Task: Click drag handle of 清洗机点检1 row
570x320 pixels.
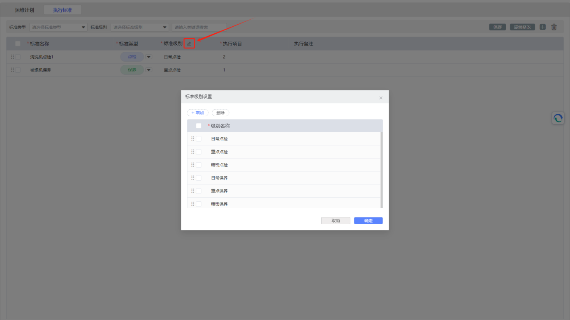Action: [12, 57]
